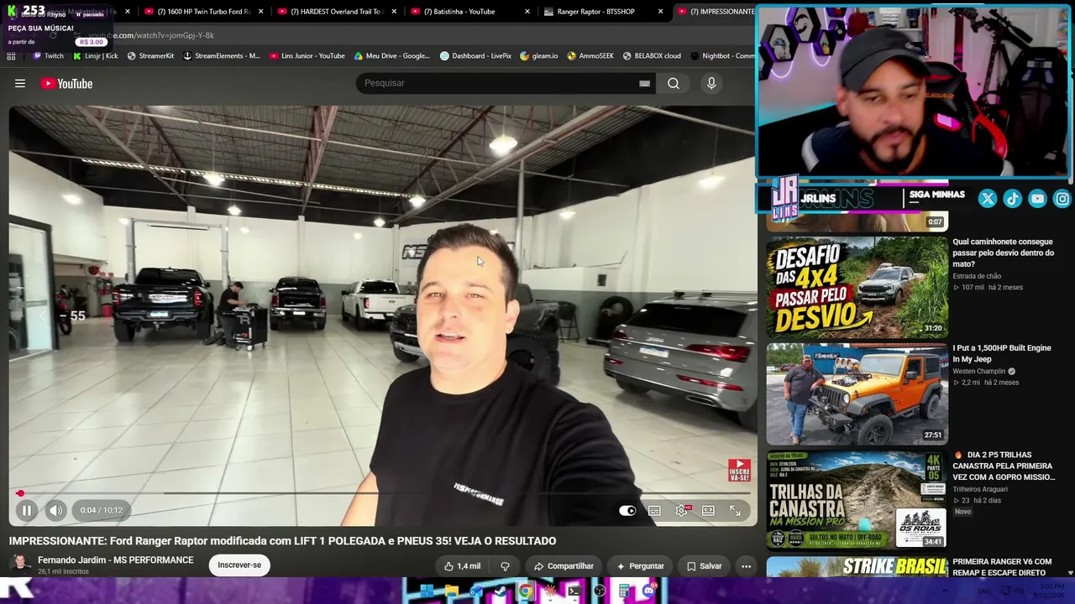The width and height of the screenshot is (1075, 604).
Task: Open the Twitch bookmark
Action: point(48,56)
